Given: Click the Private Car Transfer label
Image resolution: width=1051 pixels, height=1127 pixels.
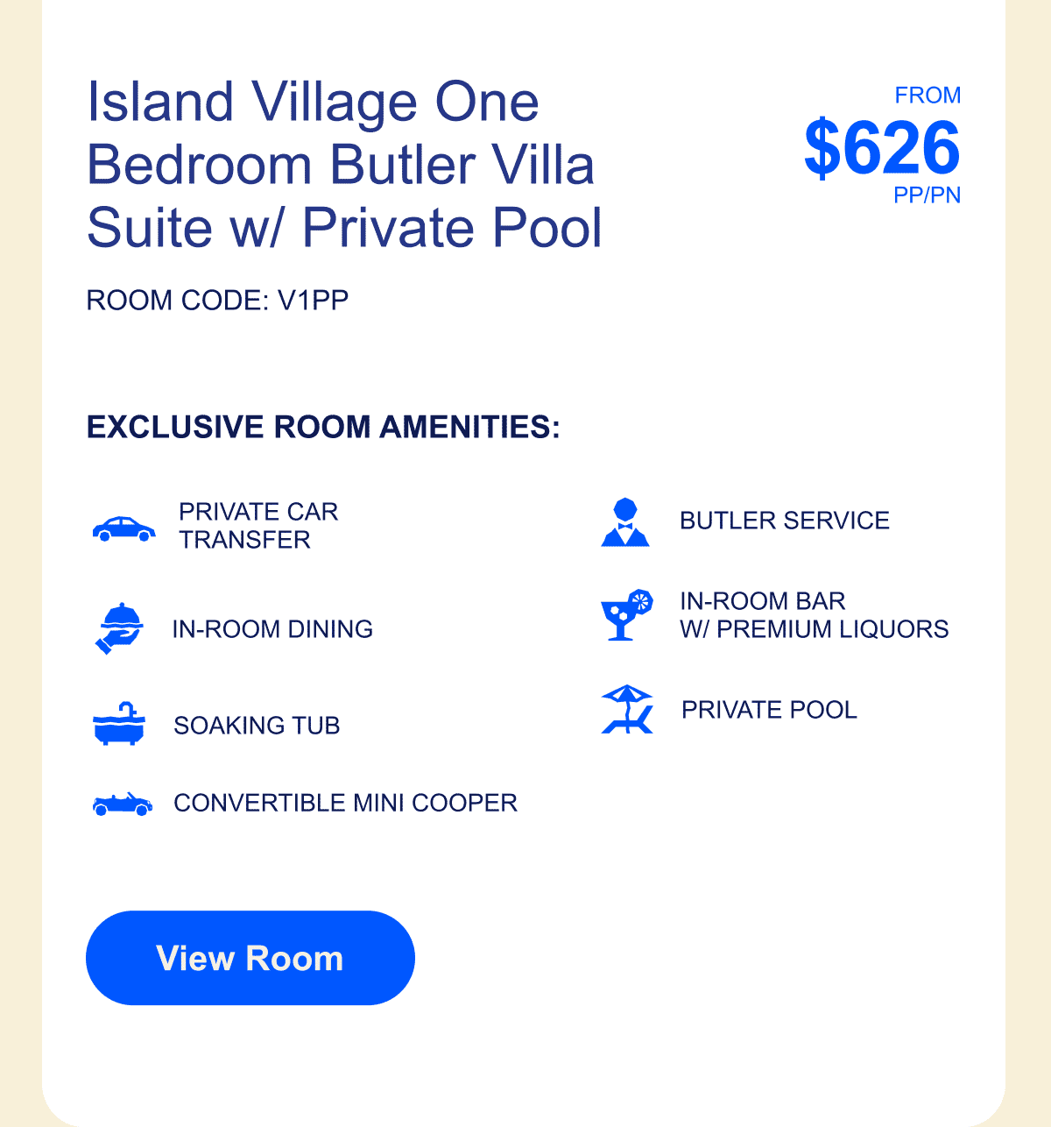Looking at the screenshot, I should [x=258, y=525].
